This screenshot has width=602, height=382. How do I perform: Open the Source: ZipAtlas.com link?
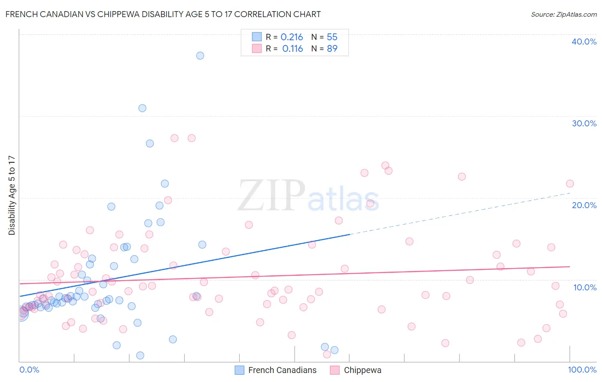(564, 15)
